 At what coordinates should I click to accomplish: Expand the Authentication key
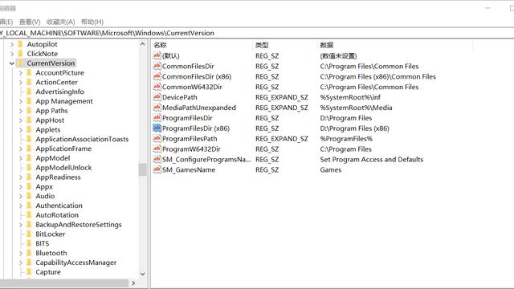21,206
